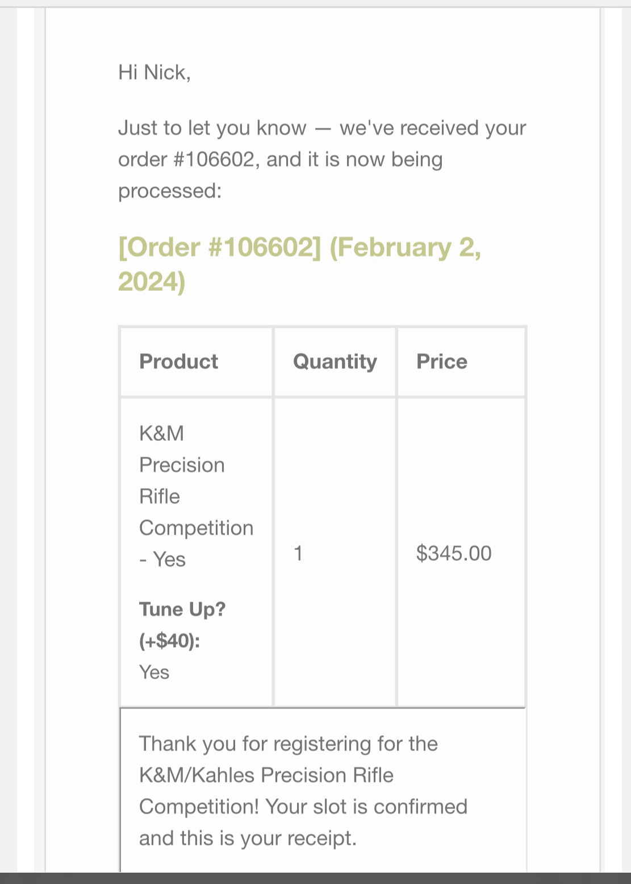Click the "2024)" line of the order heading
Viewport: 631px width, 884px height.
152,281
